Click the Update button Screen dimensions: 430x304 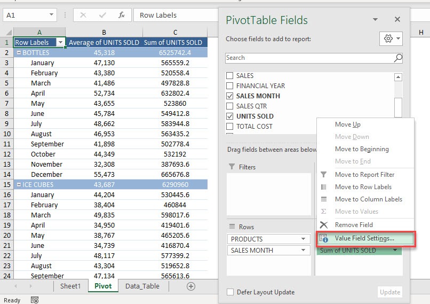click(x=389, y=292)
